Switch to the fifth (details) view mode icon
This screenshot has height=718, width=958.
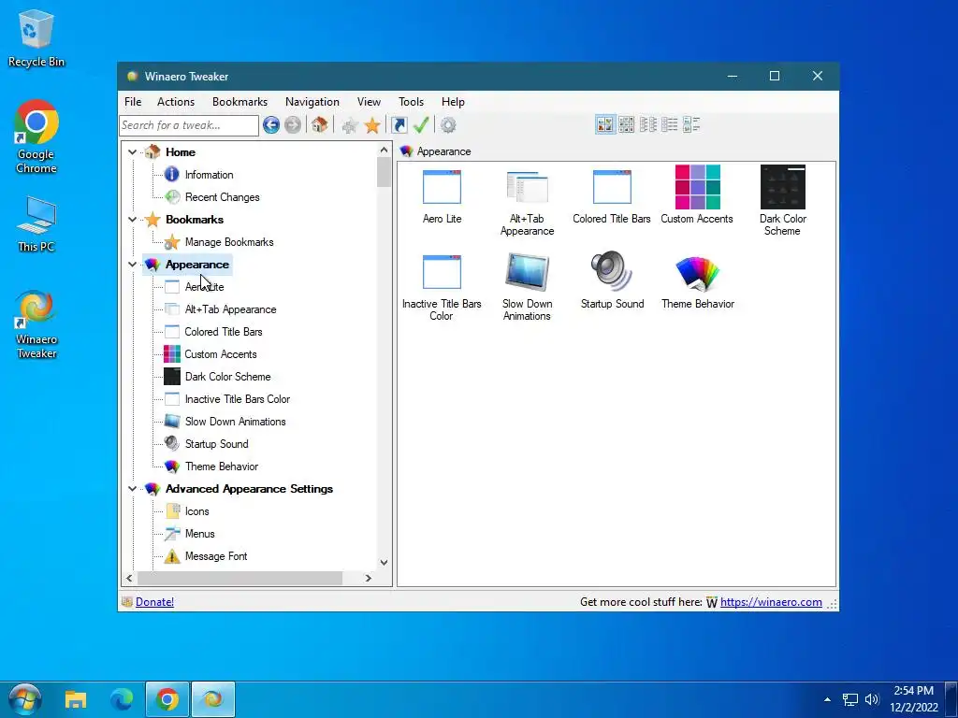point(691,124)
